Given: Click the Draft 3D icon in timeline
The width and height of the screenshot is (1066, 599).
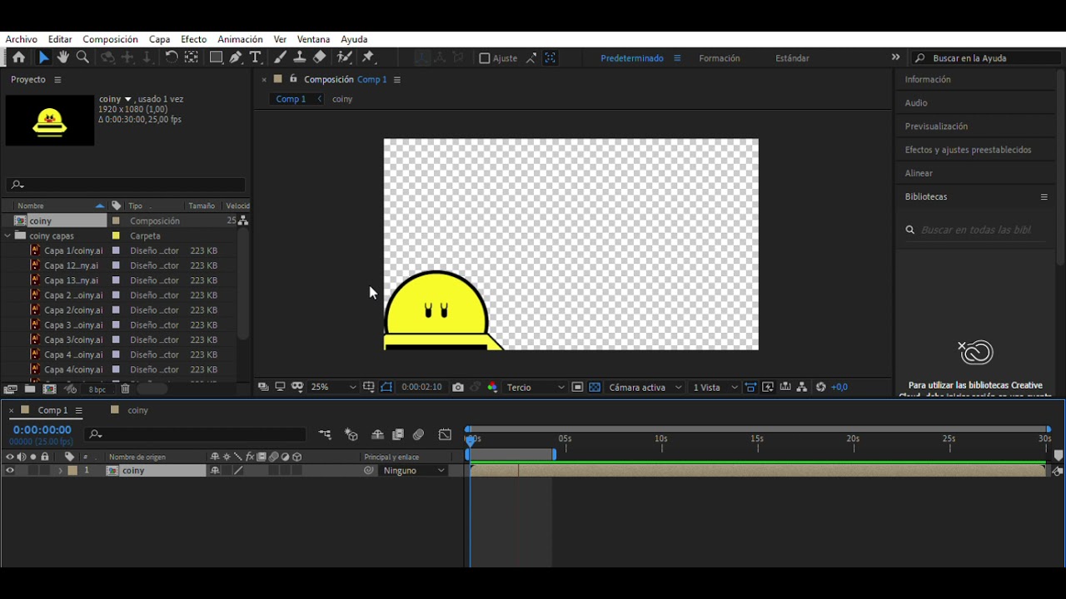Looking at the screenshot, I should 351,434.
